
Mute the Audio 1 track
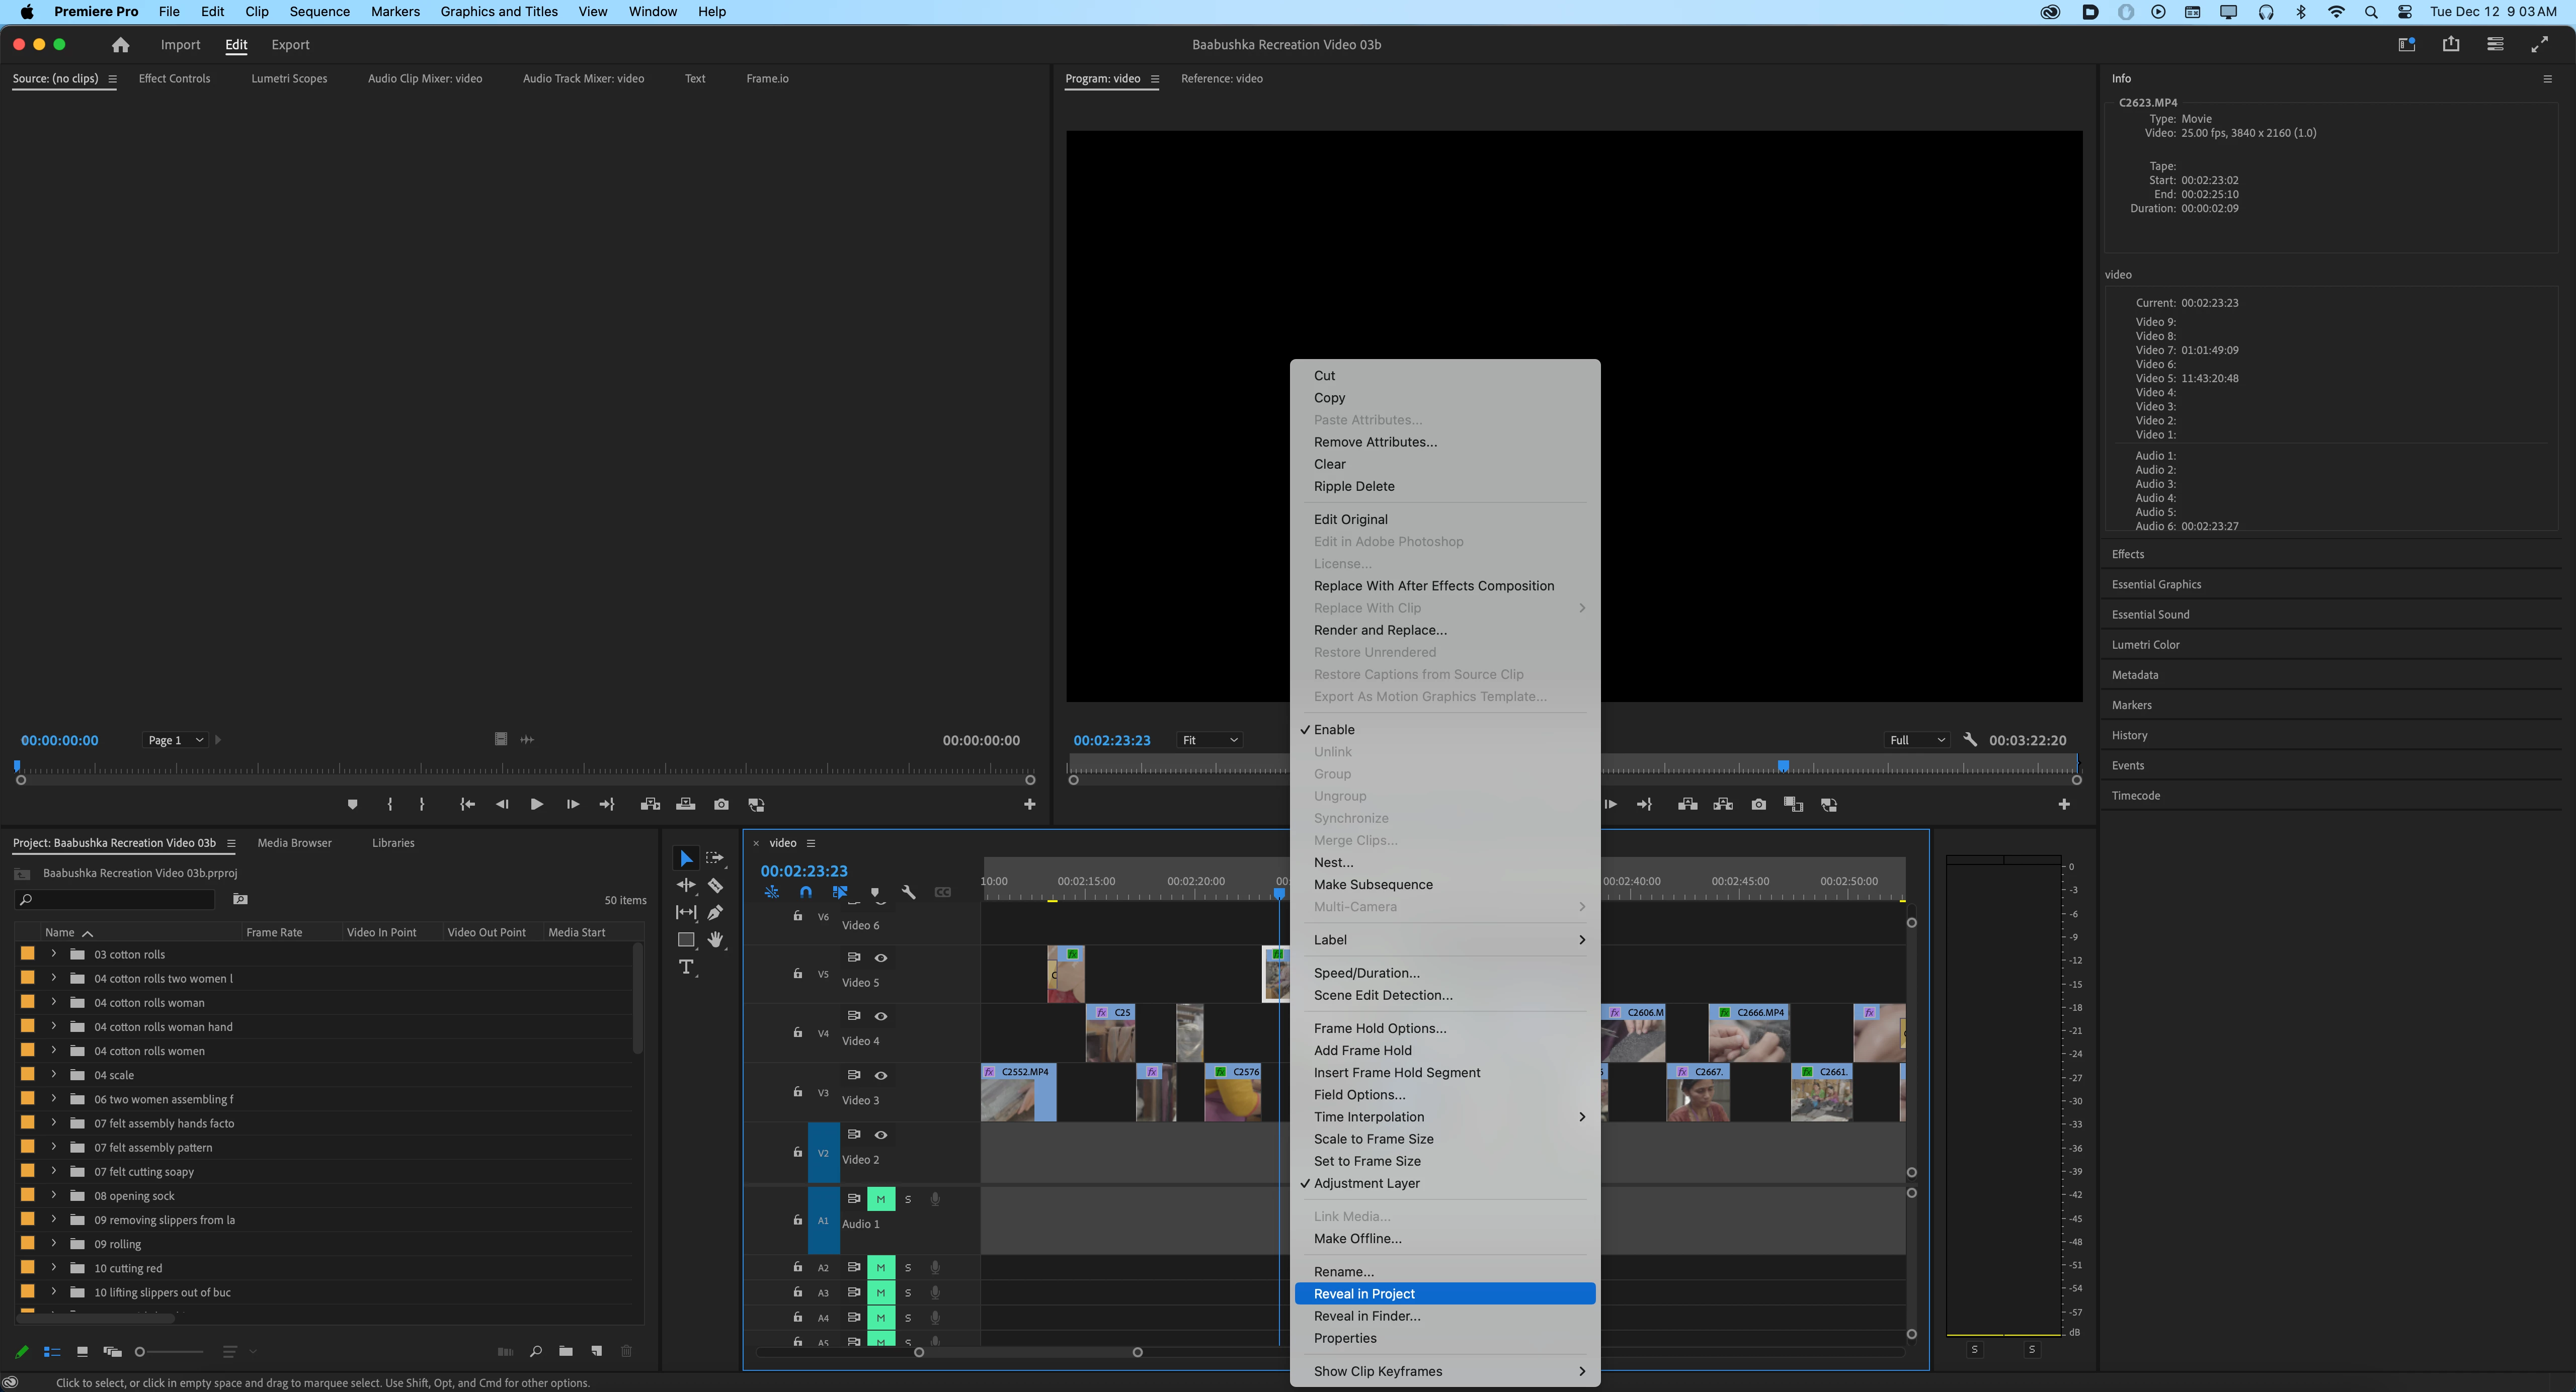[880, 1199]
